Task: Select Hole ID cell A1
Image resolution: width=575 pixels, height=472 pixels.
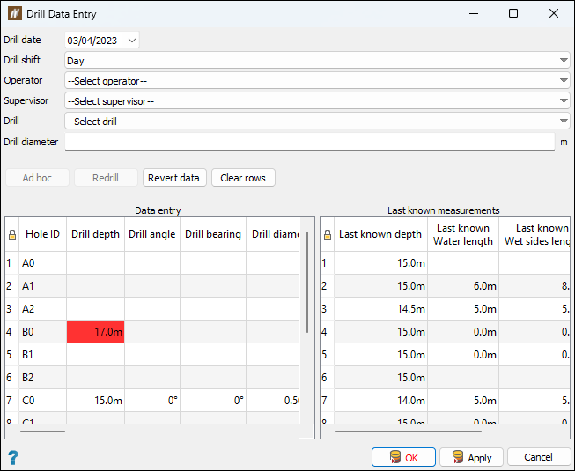Action: click(42, 285)
